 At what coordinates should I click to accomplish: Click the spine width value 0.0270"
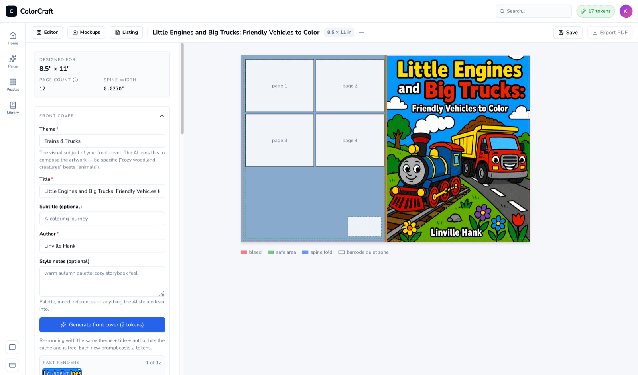point(114,89)
